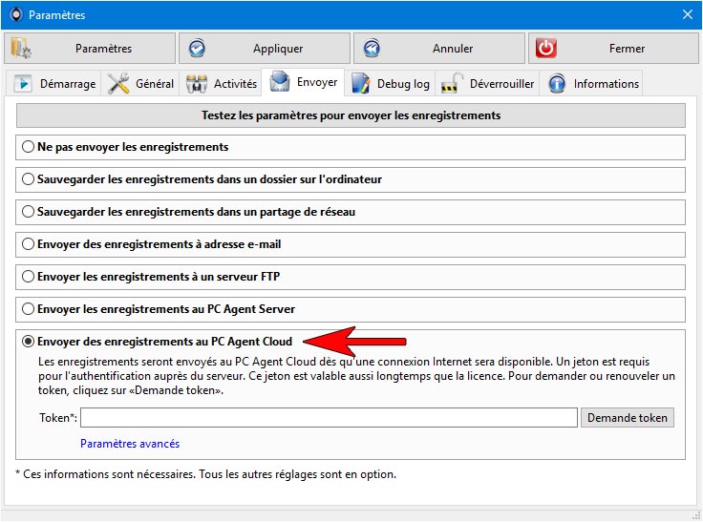Click the Déverrouiller padlock icon
Viewport: 703px width, 522px height.
pyautogui.click(x=452, y=83)
